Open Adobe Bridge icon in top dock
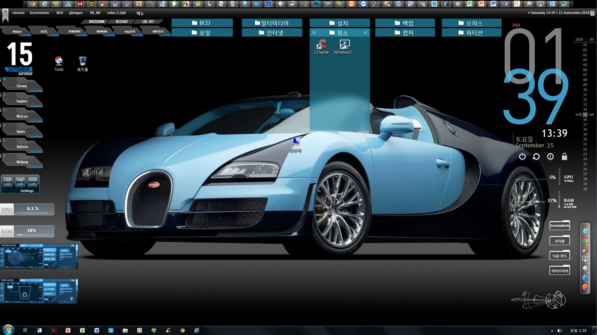 [316, 4]
